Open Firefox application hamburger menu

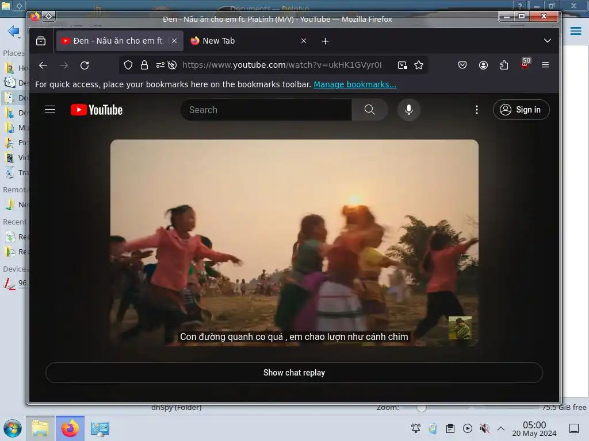point(545,65)
